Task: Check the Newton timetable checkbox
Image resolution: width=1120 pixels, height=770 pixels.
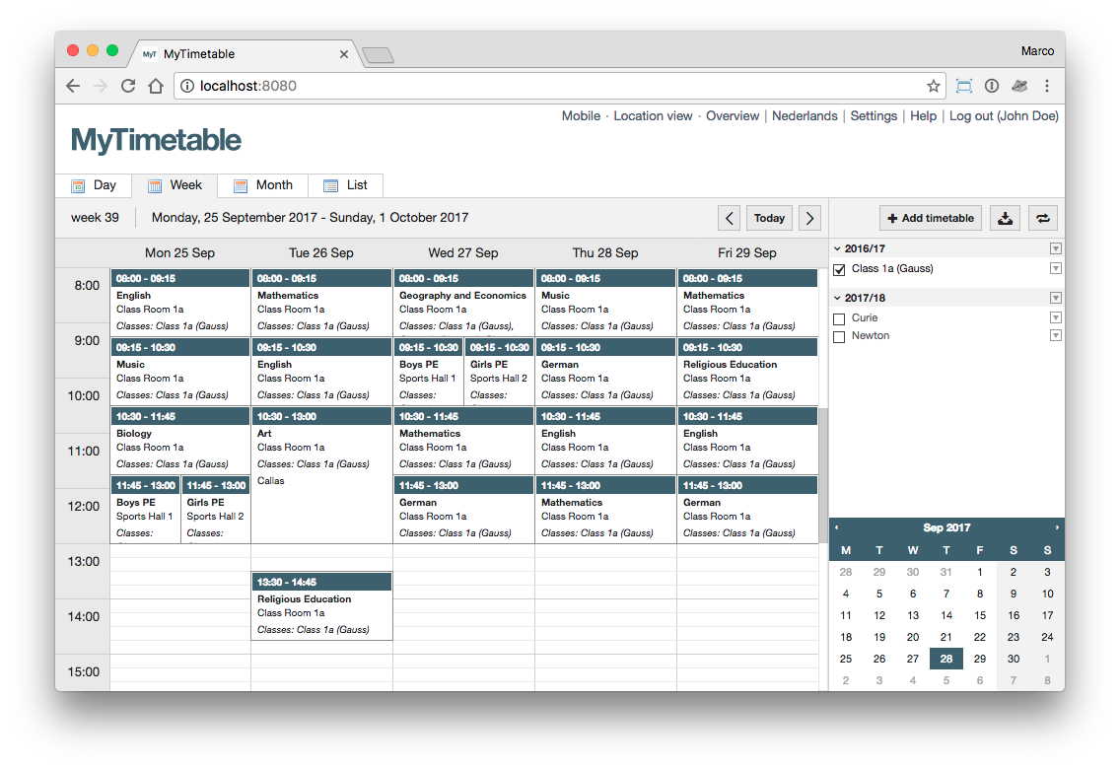Action: [x=839, y=335]
